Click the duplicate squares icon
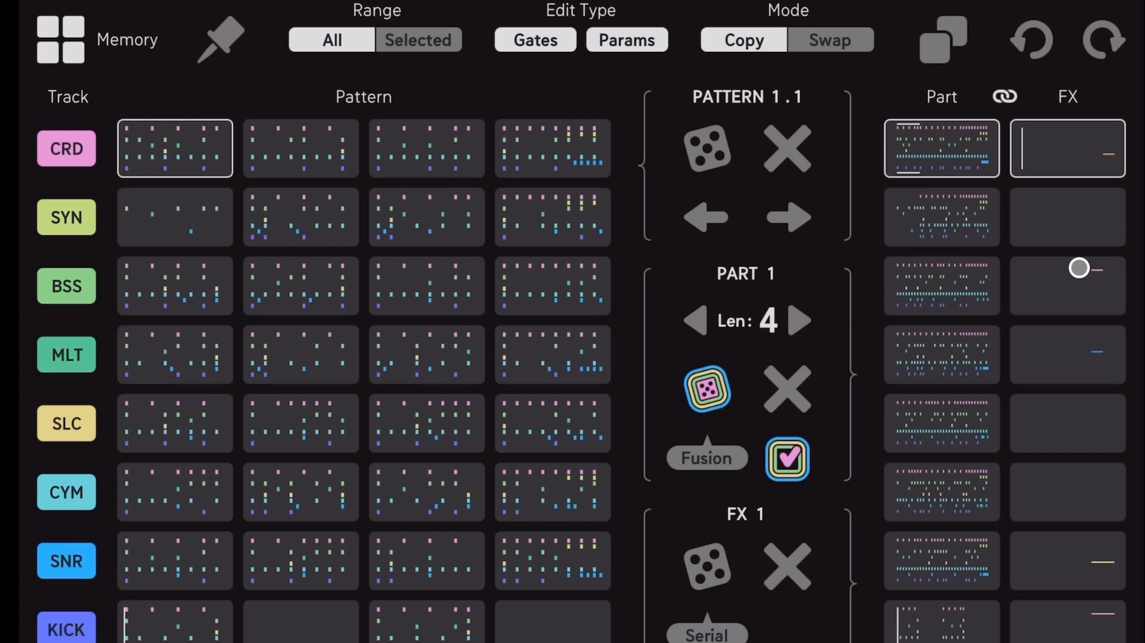 tap(943, 39)
